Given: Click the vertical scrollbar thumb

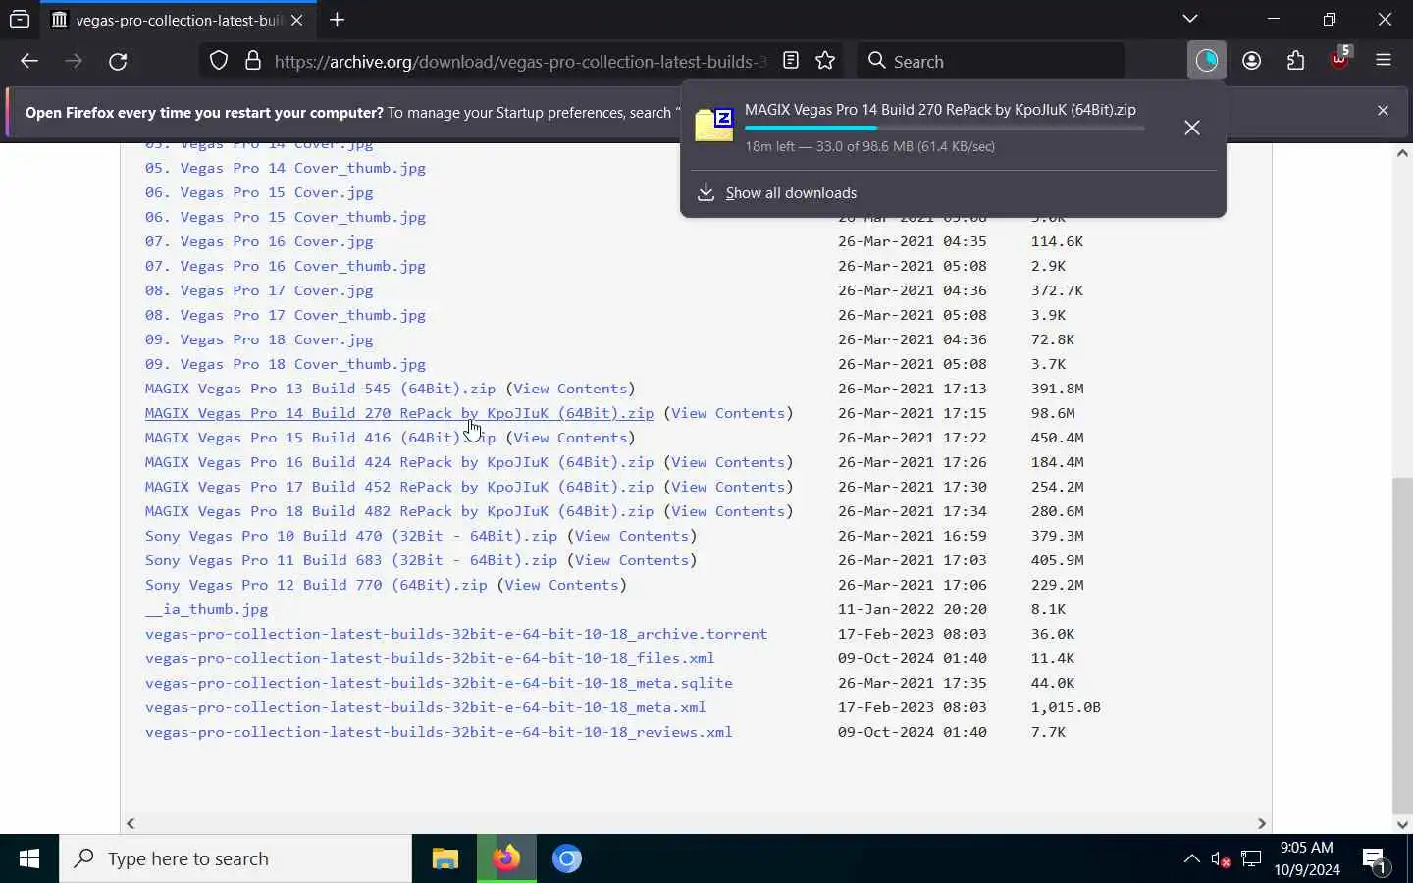Looking at the screenshot, I should pyautogui.click(x=1402, y=645).
